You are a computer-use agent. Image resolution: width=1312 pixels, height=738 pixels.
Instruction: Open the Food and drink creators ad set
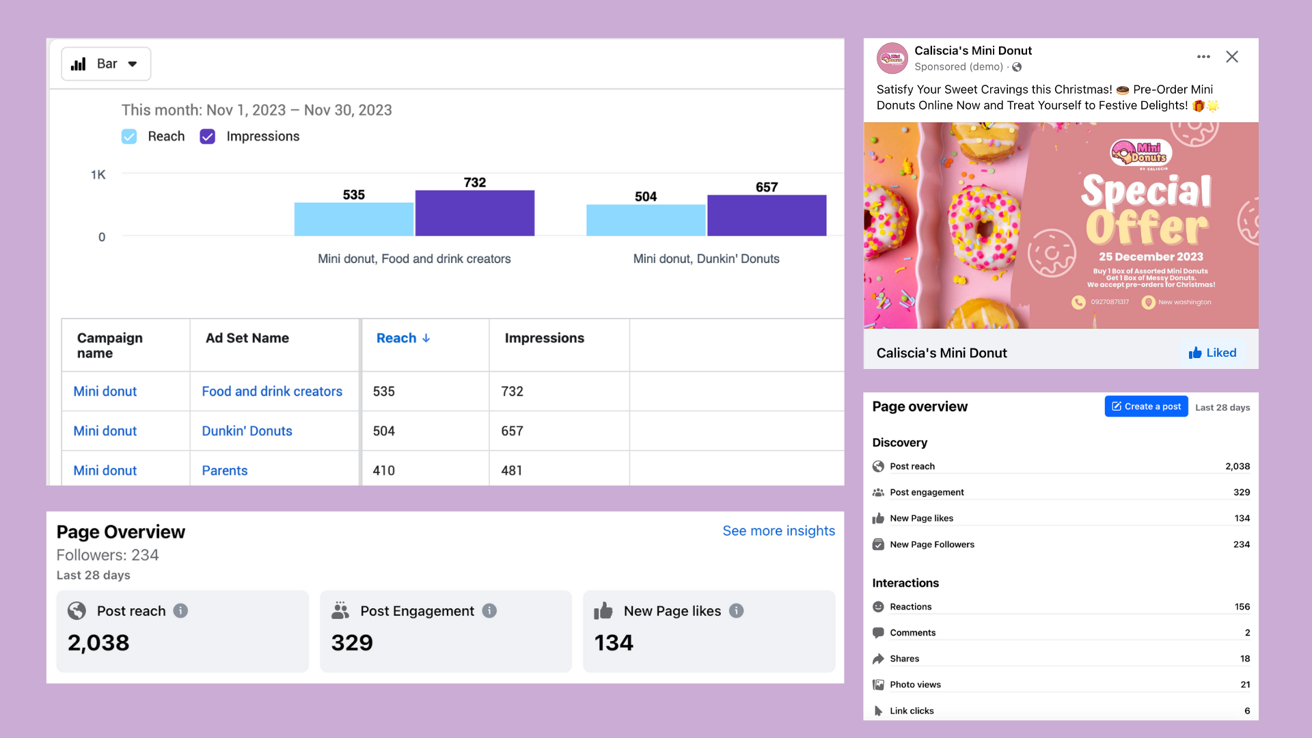(x=271, y=392)
